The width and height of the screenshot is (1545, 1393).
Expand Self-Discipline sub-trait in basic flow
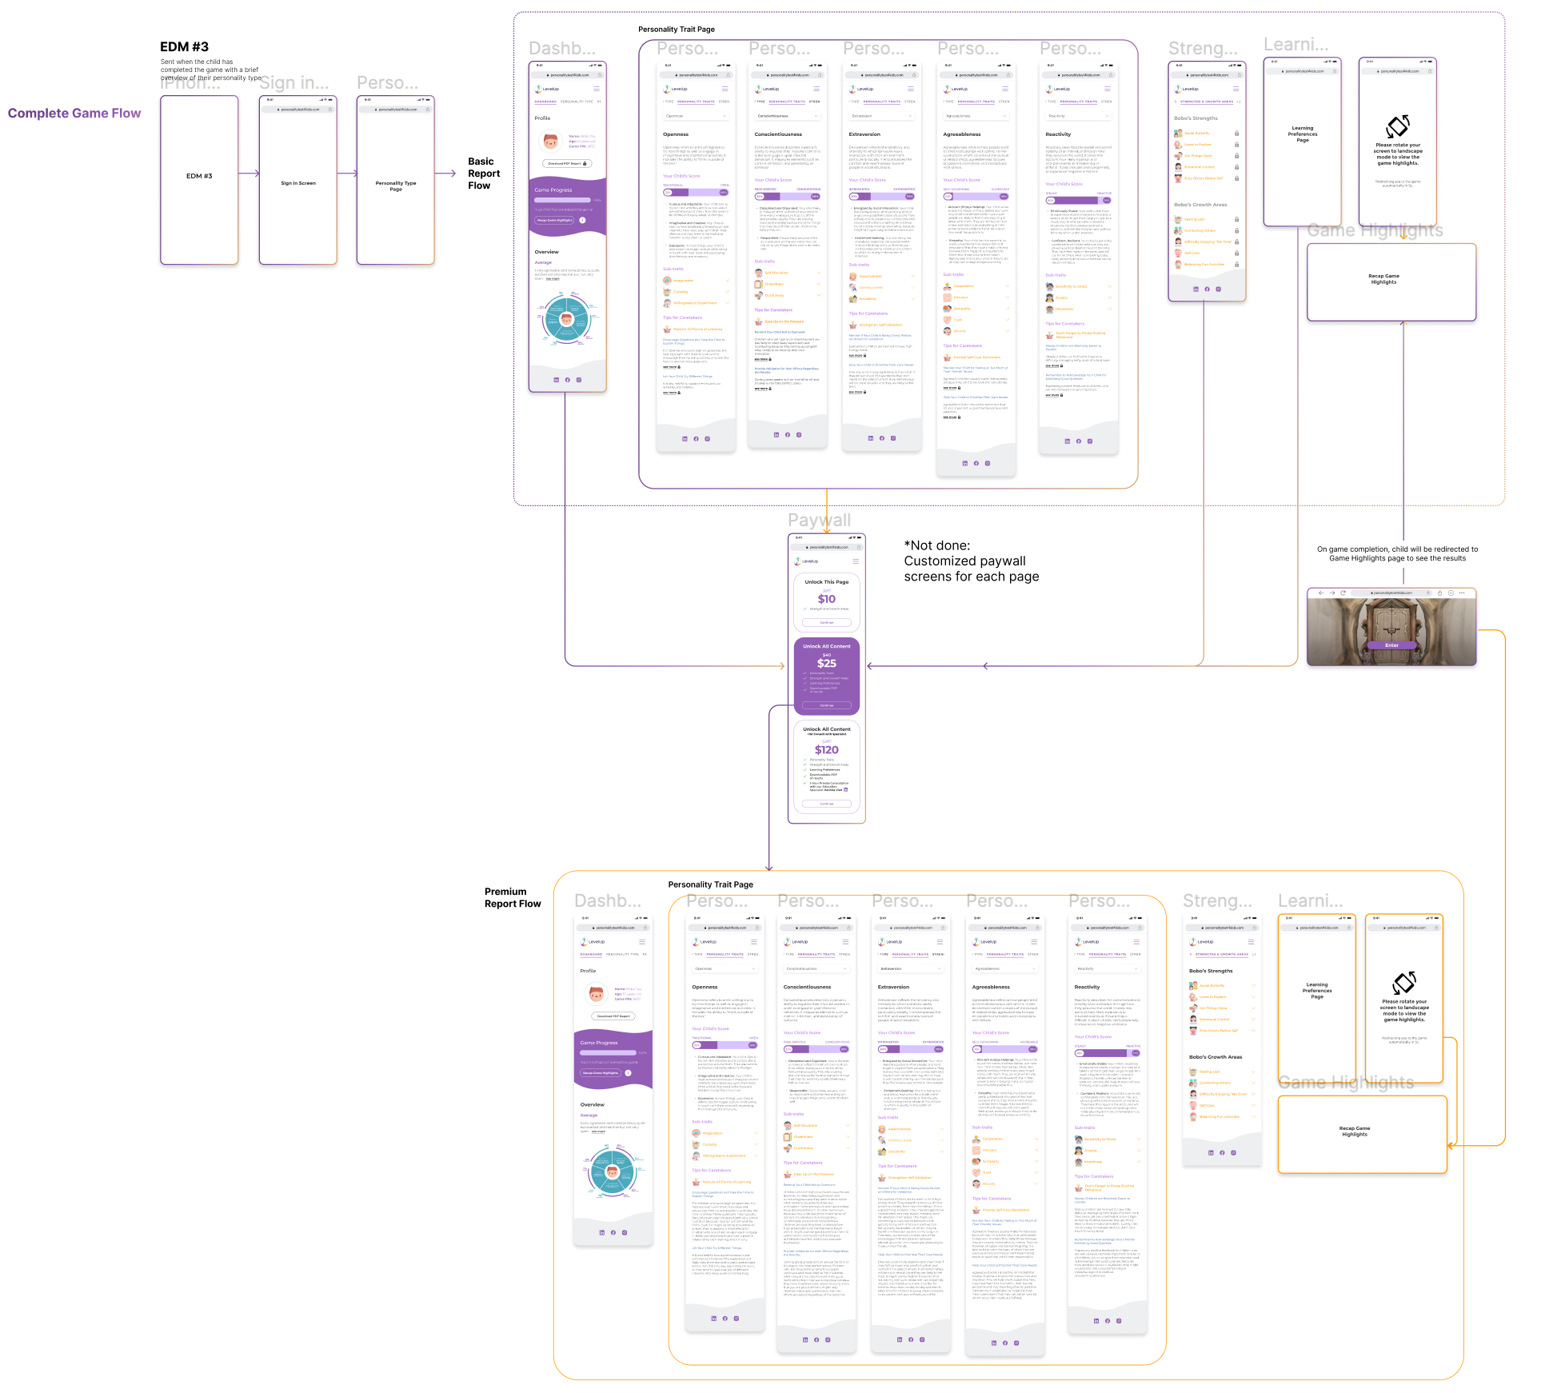(x=819, y=273)
